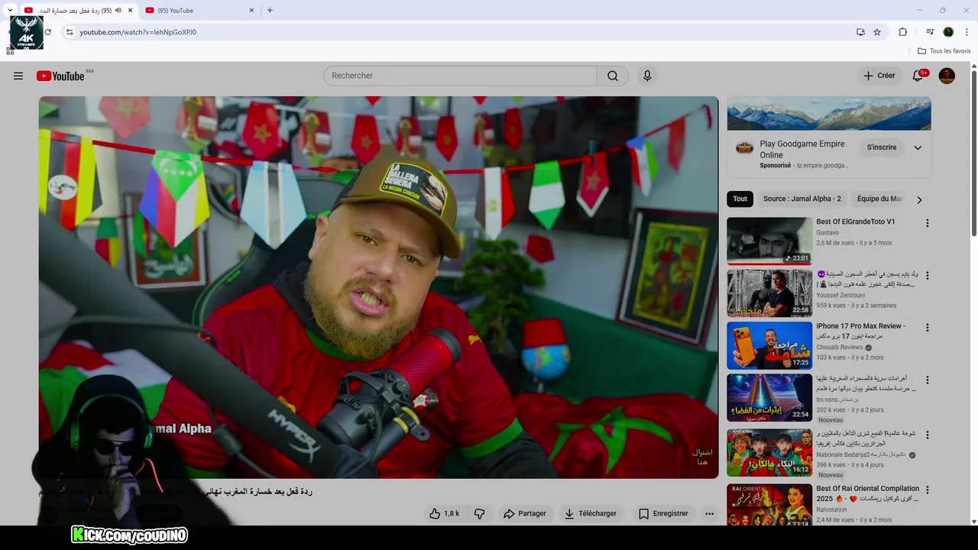Image resolution: width=978 pixels, height=550 pixels.
Task: Open options for the bn nsns video
Action: pyautogui.click(x=928, y=380)
